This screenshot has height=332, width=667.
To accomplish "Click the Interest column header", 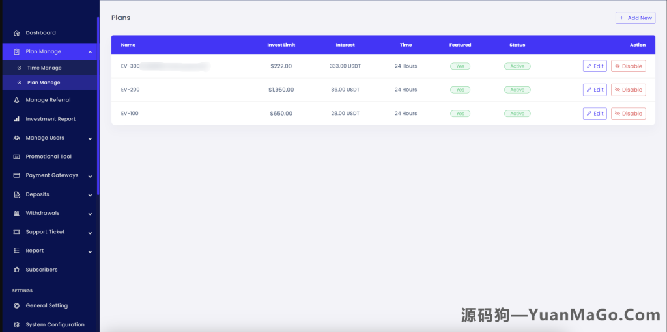I will coord(345,45).
